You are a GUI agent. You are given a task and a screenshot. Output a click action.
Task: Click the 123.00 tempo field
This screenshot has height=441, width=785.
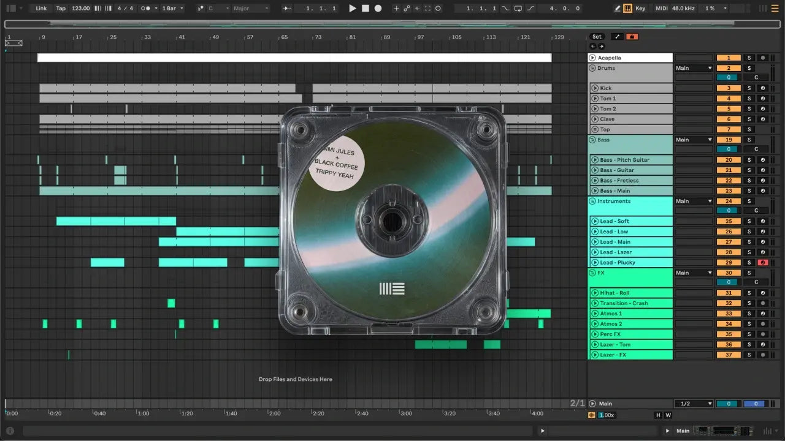tap(80, 9)
